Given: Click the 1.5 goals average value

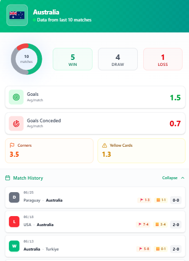Looking at the screenshot, I should tap(175, 97).
